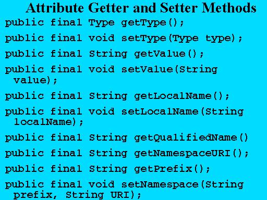
Task: Click the 'value);' continuation line
Action: tap(35, 80)
